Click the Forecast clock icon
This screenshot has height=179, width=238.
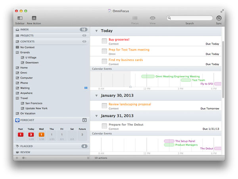pyautogui.click(x=17, y=120)
